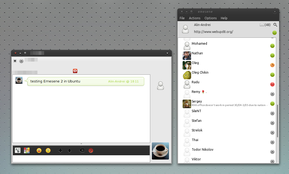Click Sergey's profile picture

coord(187,104)
